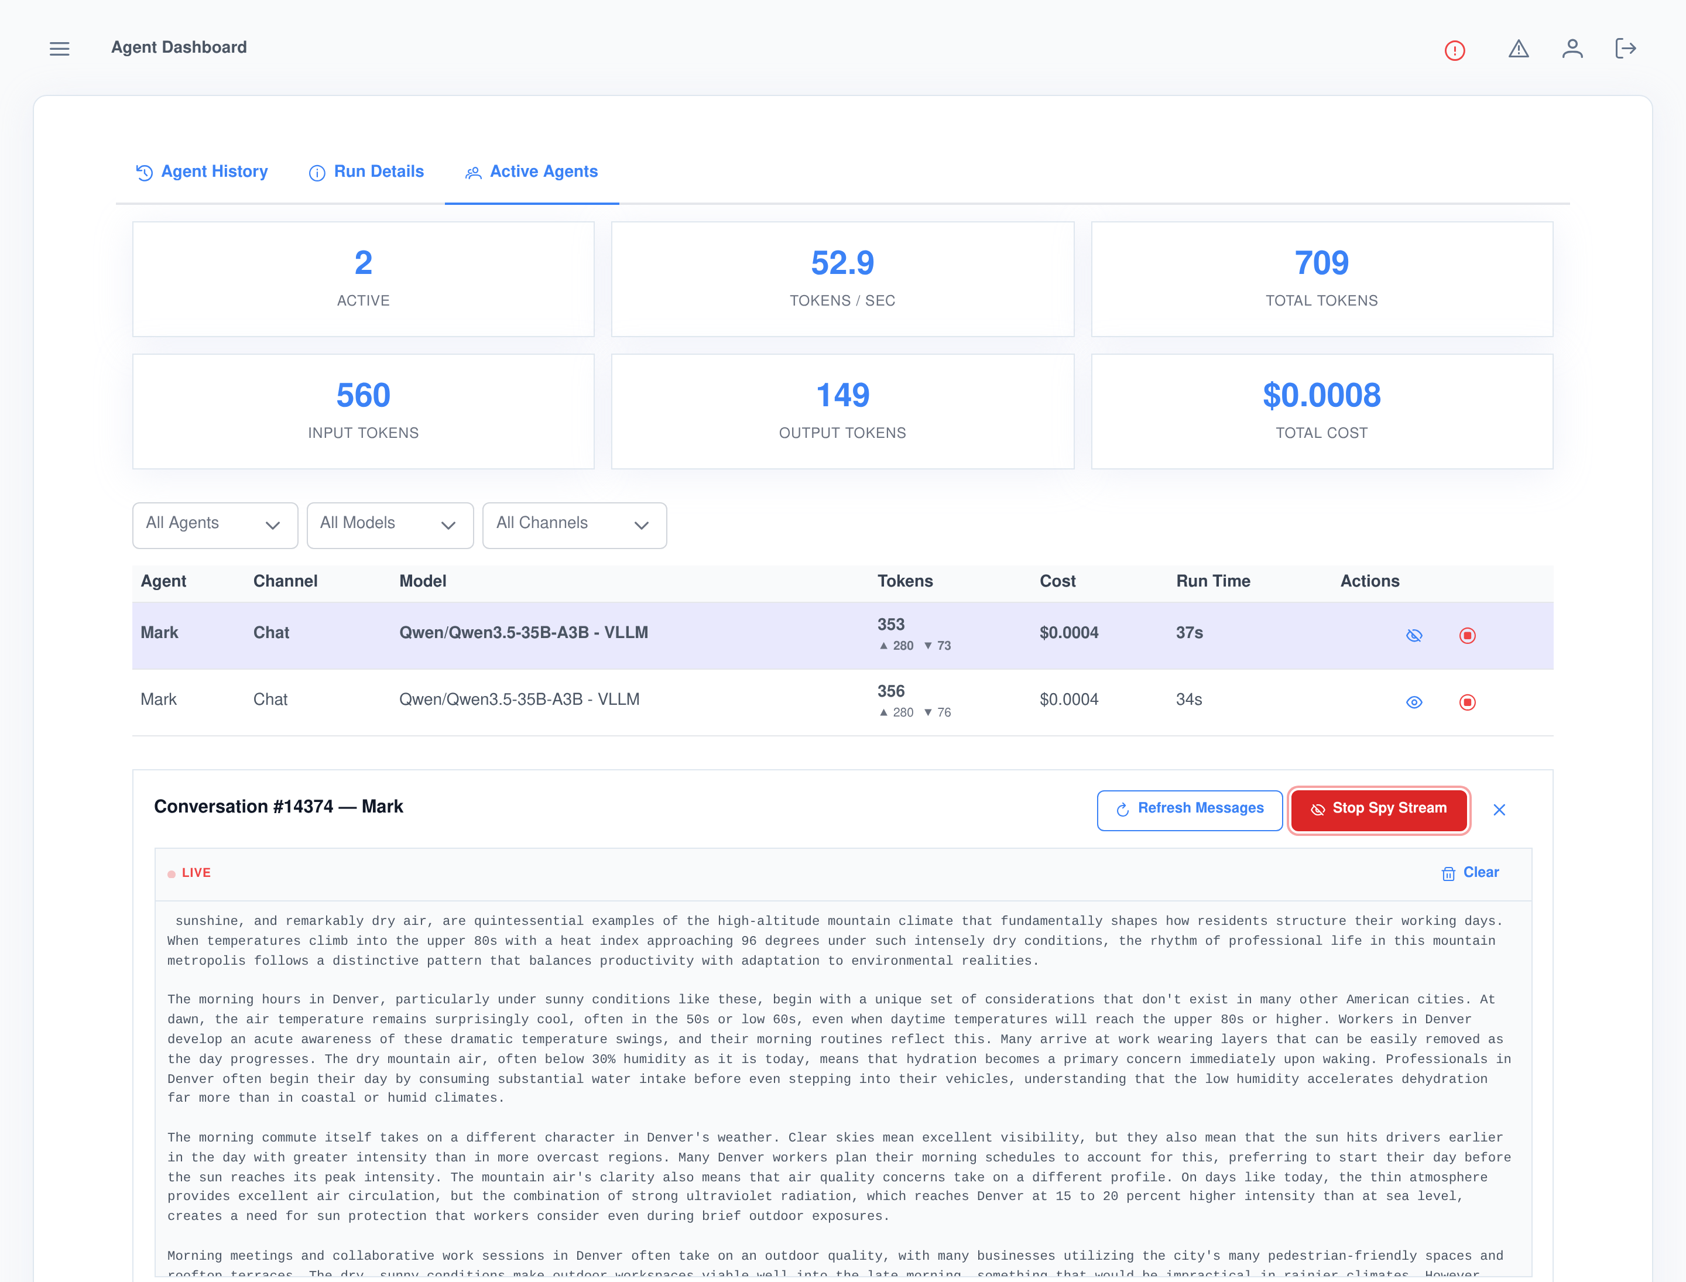
Task: Click the Run Time column header
Action: 1213,581
